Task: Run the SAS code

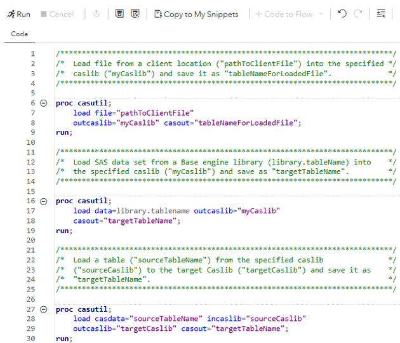Action: (18, 14)
